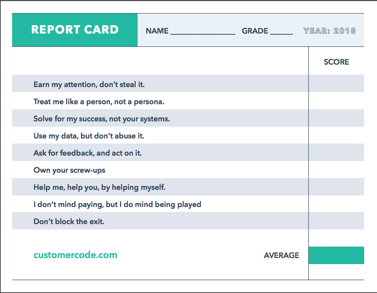Click the green AVERAGE score box
The width and height of the screenshot is (377, 293).
pos(336,255)
